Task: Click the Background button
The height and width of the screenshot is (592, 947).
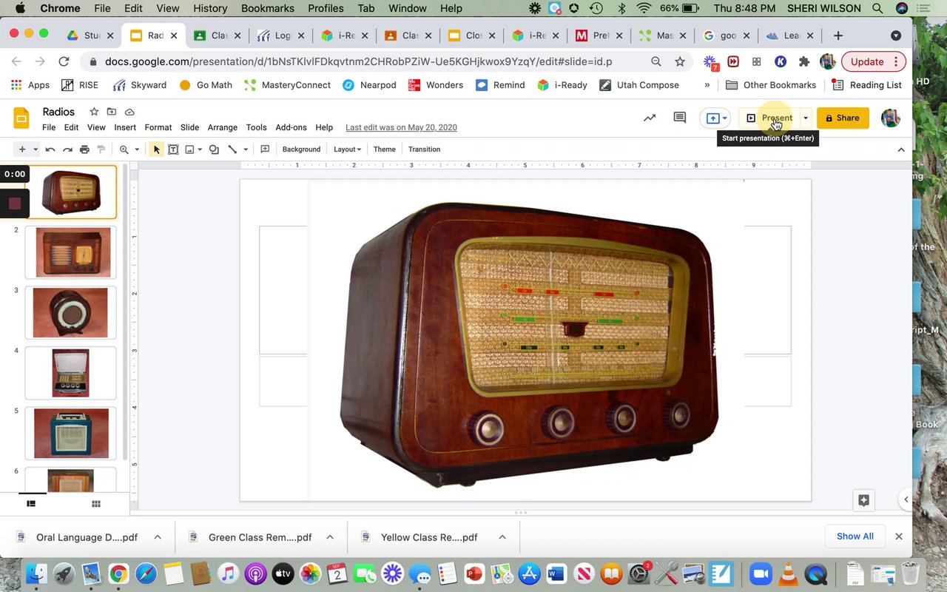Action: click(x=301, y=149)
